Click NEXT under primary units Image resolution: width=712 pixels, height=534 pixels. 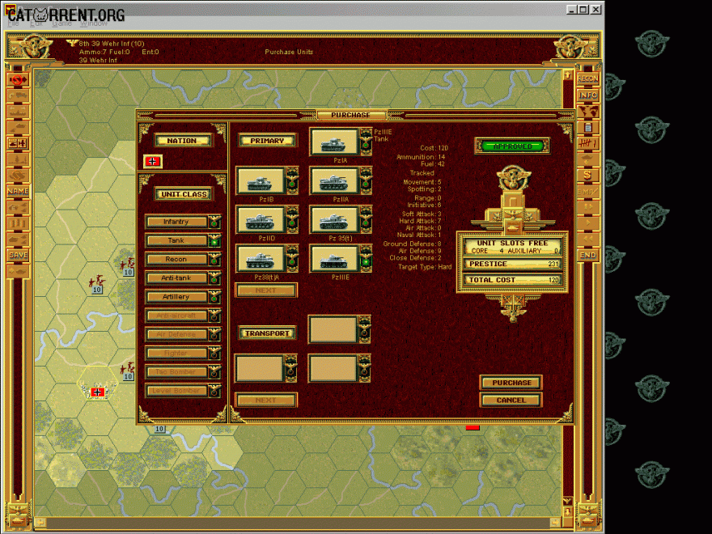266,290
